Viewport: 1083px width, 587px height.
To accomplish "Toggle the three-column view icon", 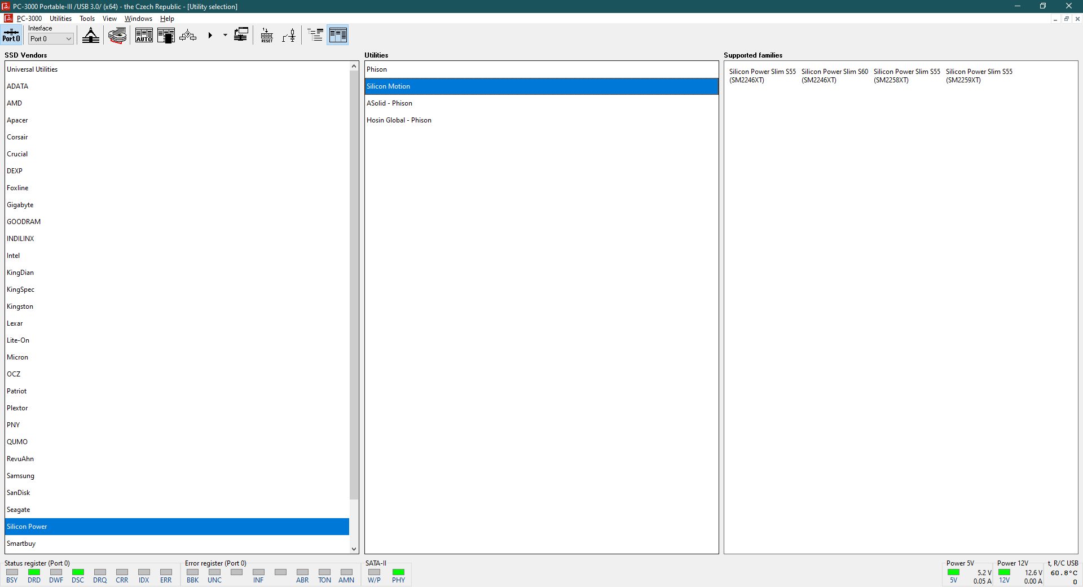I will click(337, 36).
